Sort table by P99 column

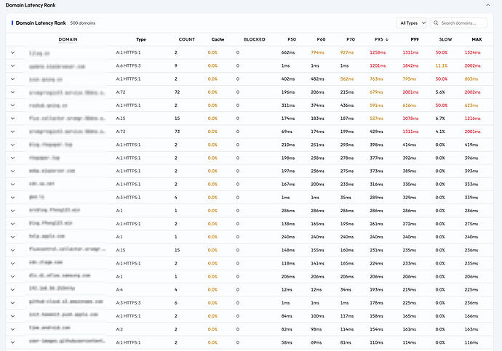415,39
